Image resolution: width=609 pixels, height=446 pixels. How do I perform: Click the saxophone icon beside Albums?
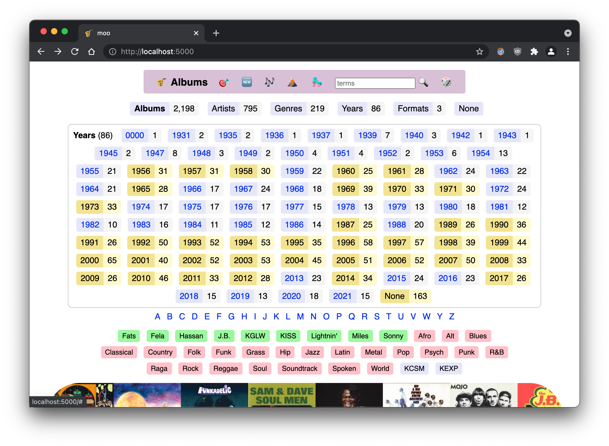coord(161,82)
